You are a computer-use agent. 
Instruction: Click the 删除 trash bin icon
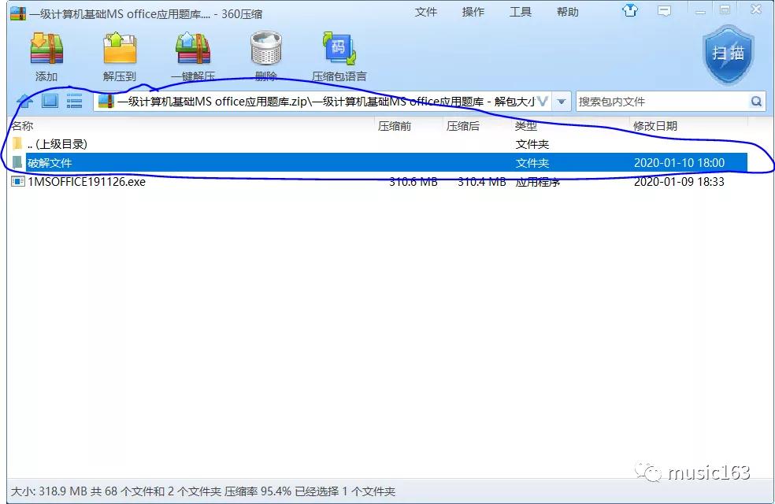coord(266,48)
